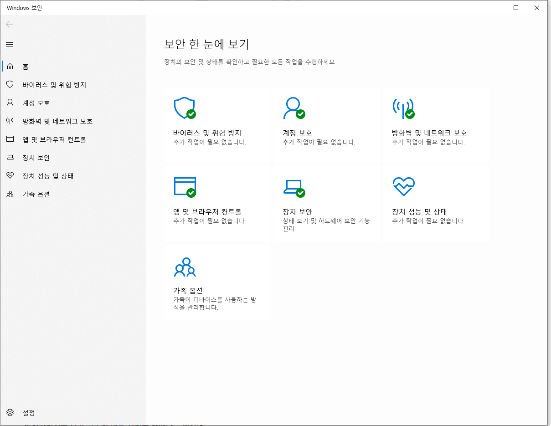Click the large person icon on 계정 보호 tile
The height and width of the screenshot is (426, 551).
click(294, 108)
